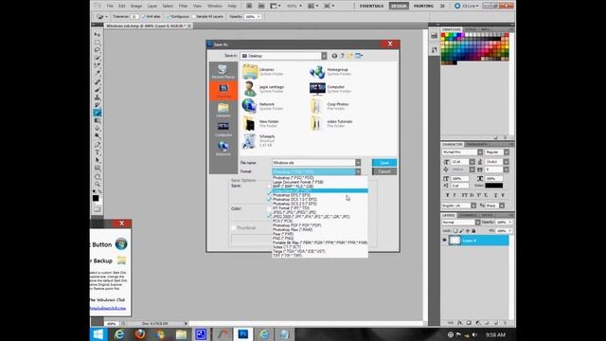606x341 pixels.
Task: Create new folder in Save As dialog
Action: pyautogui.click(x=350, y=56)
